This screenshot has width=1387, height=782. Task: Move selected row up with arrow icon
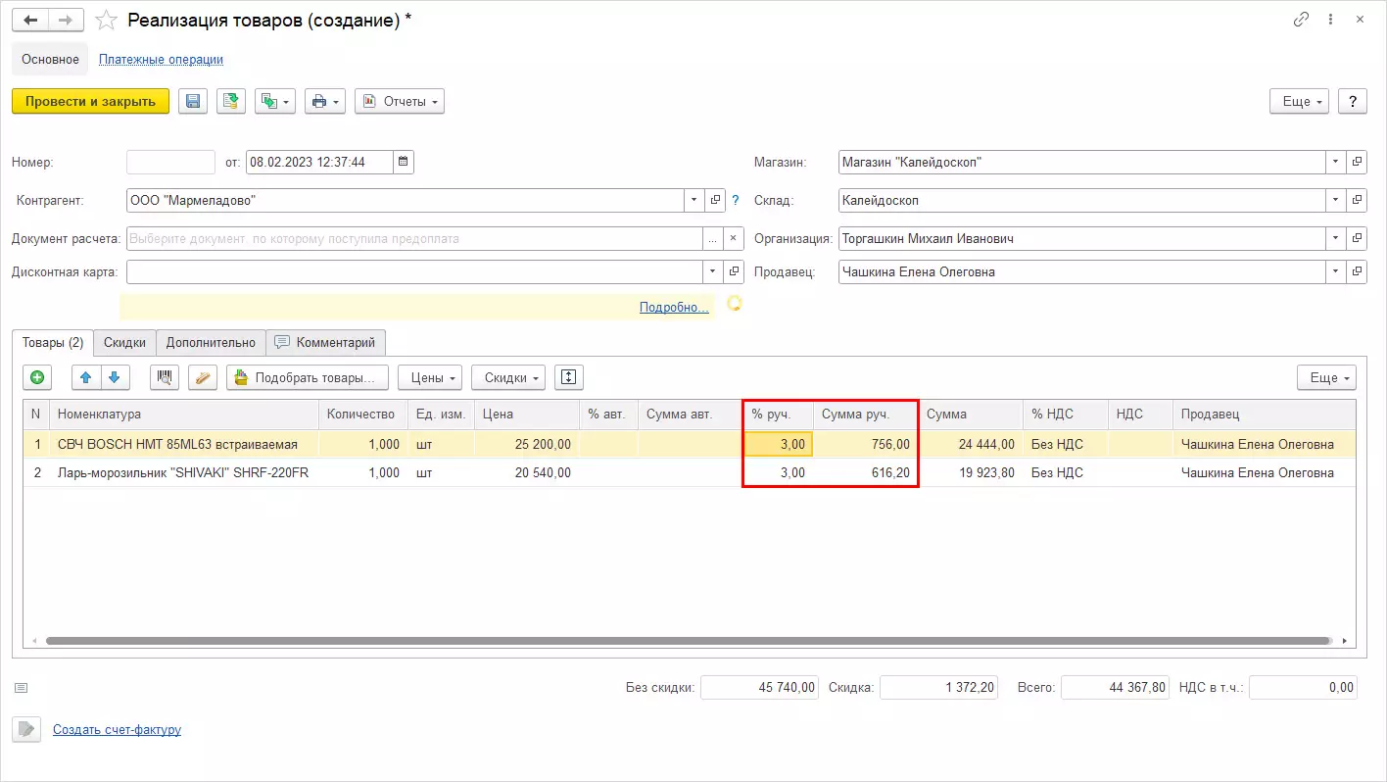pyautogui.click(x=86, y=377)
